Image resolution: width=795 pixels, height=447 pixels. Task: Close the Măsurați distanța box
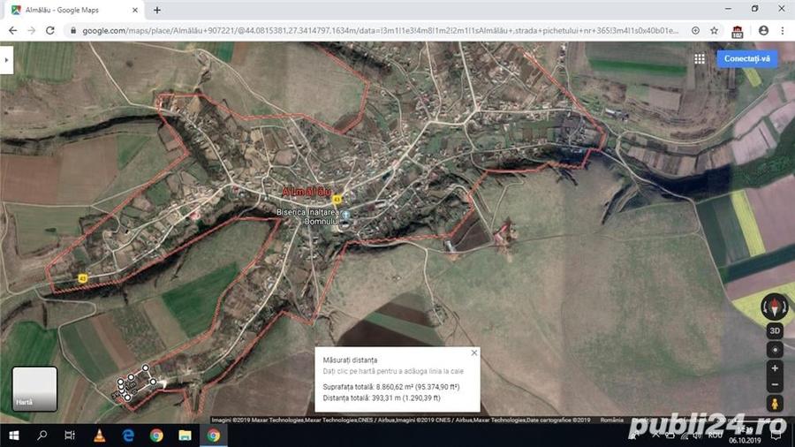coord(474,352)
